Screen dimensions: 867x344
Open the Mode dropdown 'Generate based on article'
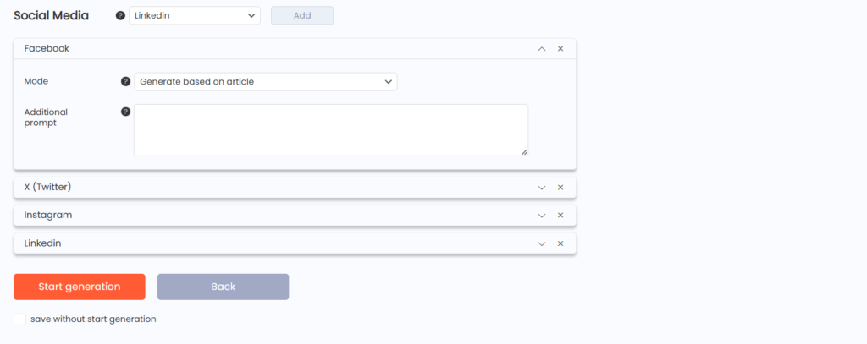[265, 82]
